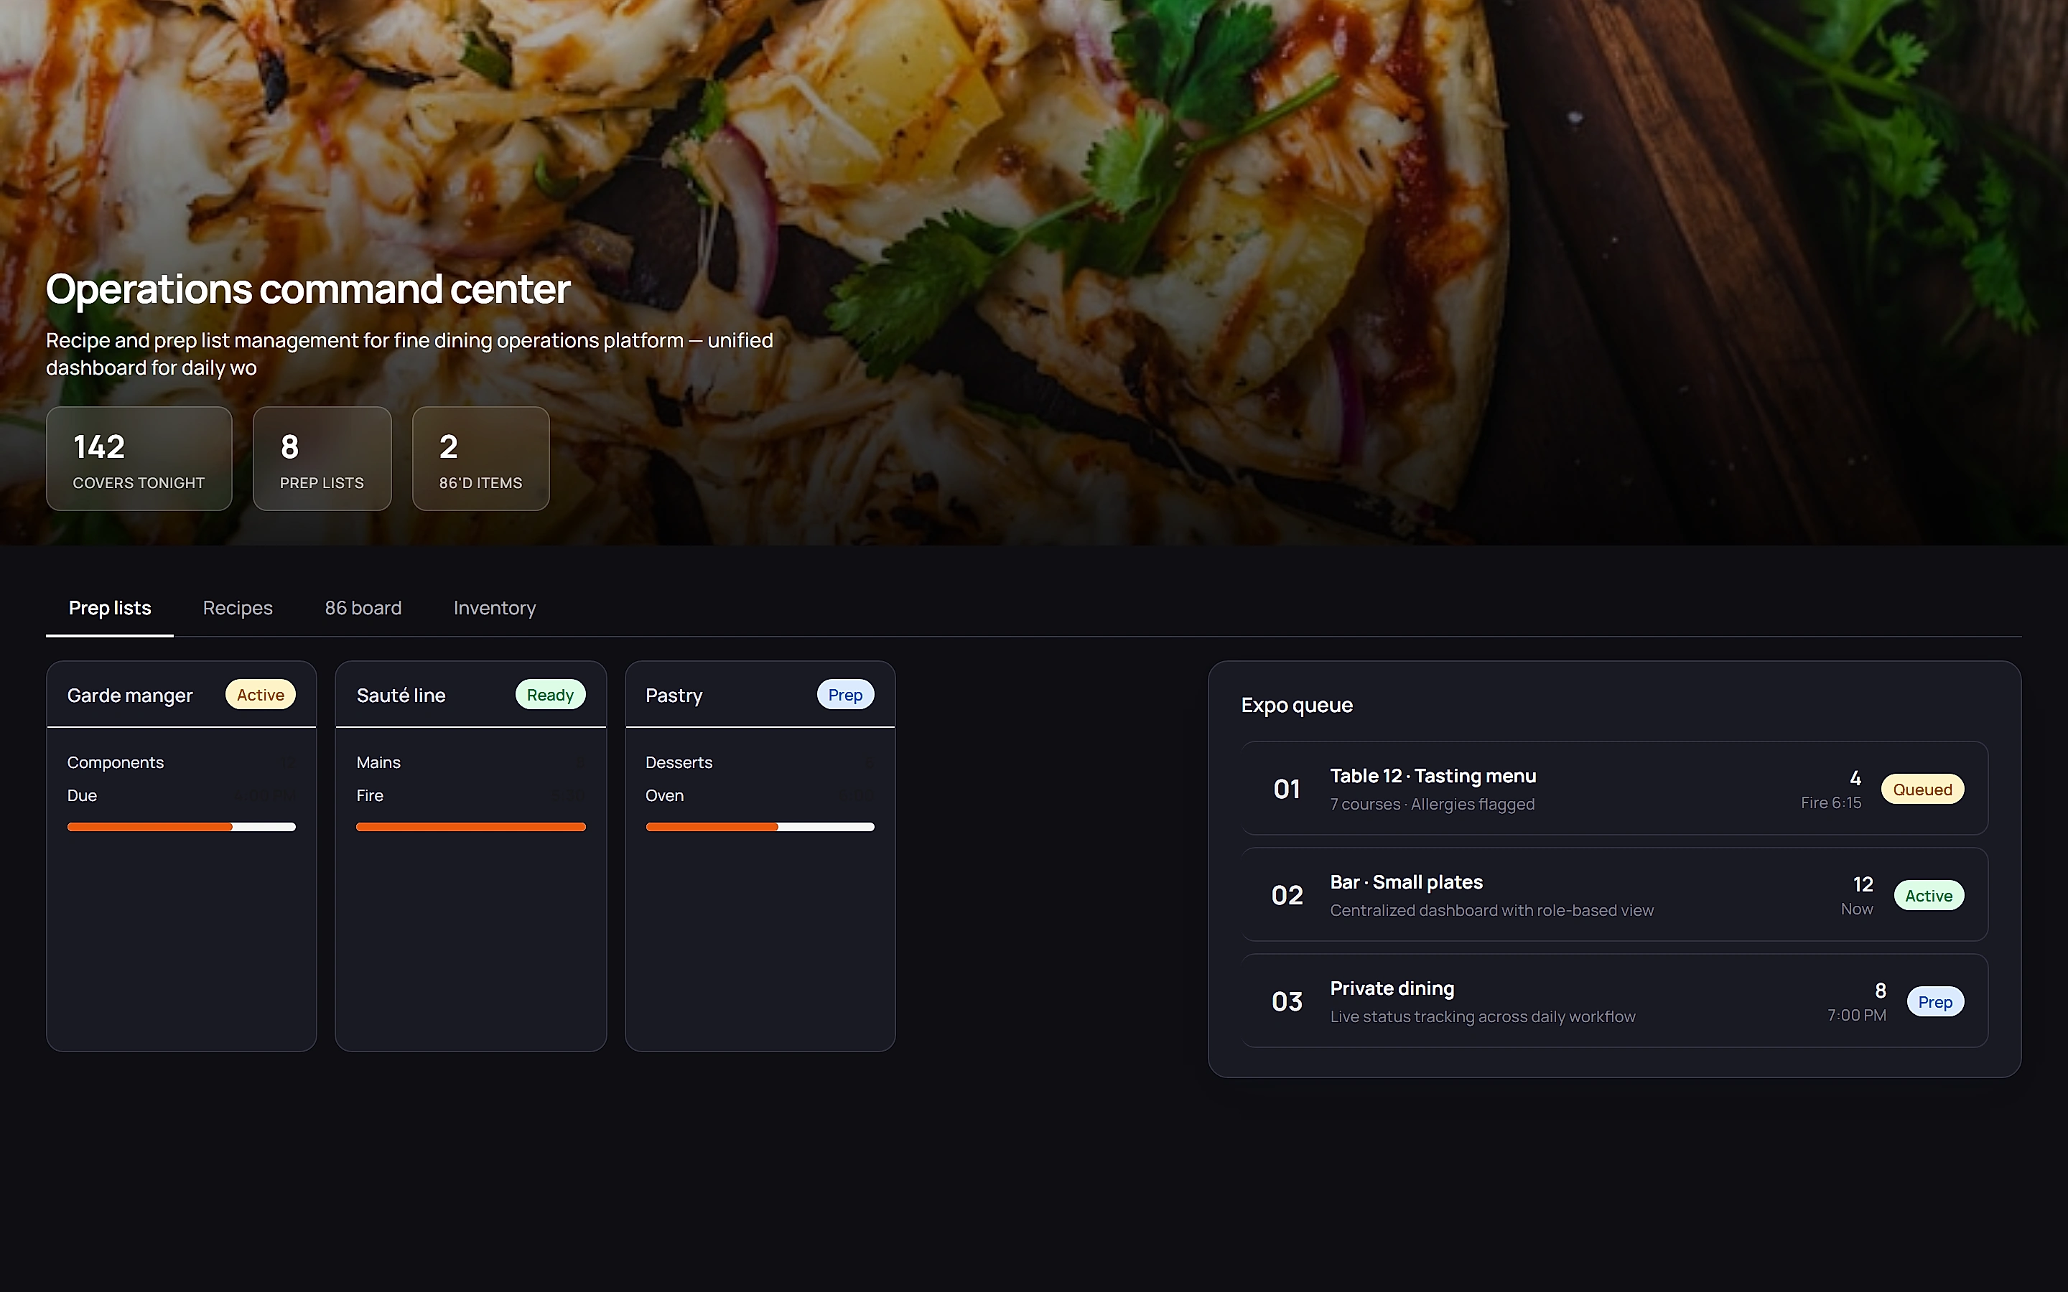This screenshot has width=2068, height=1292.
Task: Open the 142 Covers Tonight stat card
Action: point(139,459)
